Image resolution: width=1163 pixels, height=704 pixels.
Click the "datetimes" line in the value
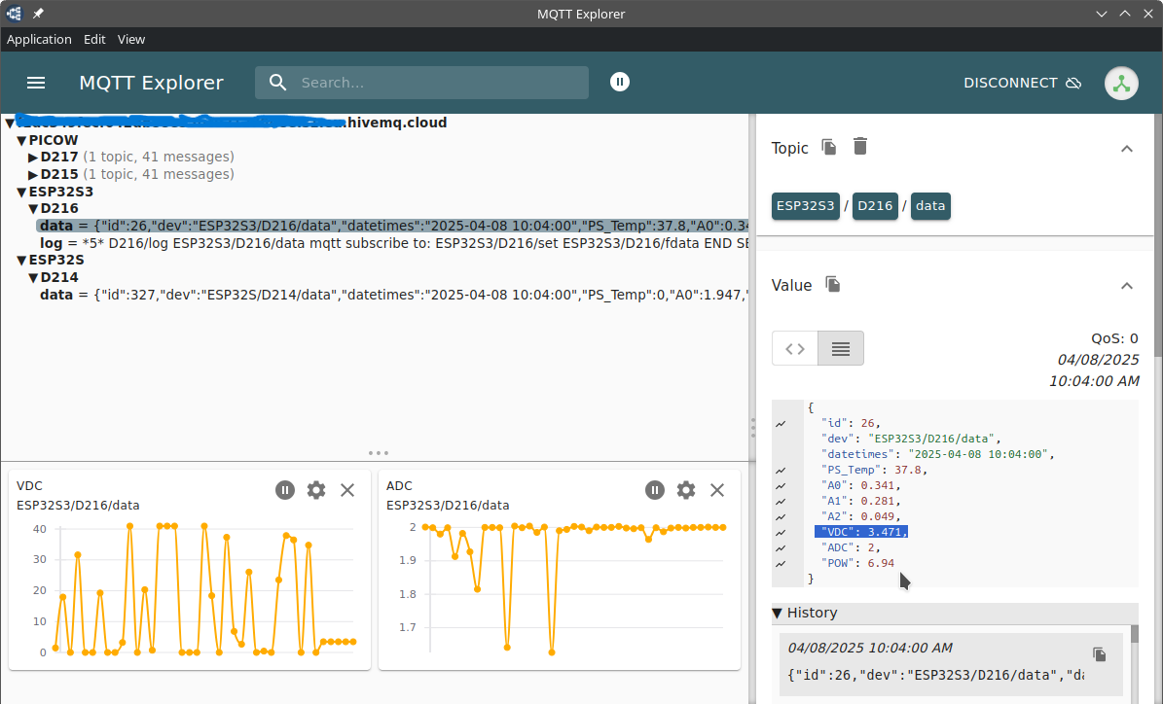937,454
